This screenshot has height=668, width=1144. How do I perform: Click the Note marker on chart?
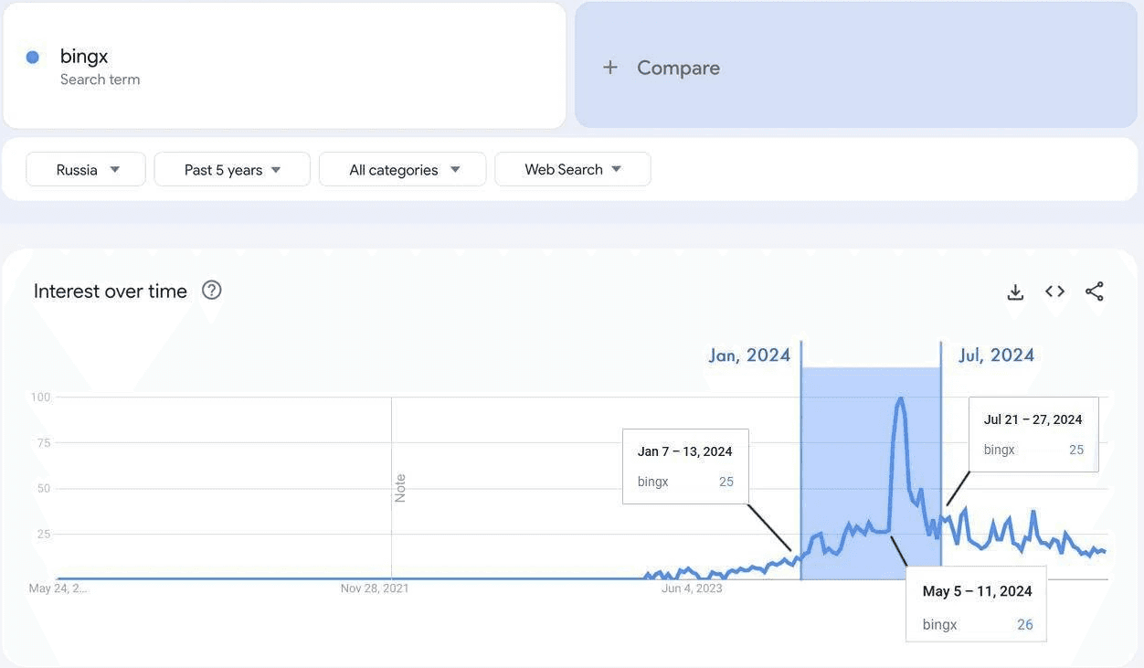(400, 488)
